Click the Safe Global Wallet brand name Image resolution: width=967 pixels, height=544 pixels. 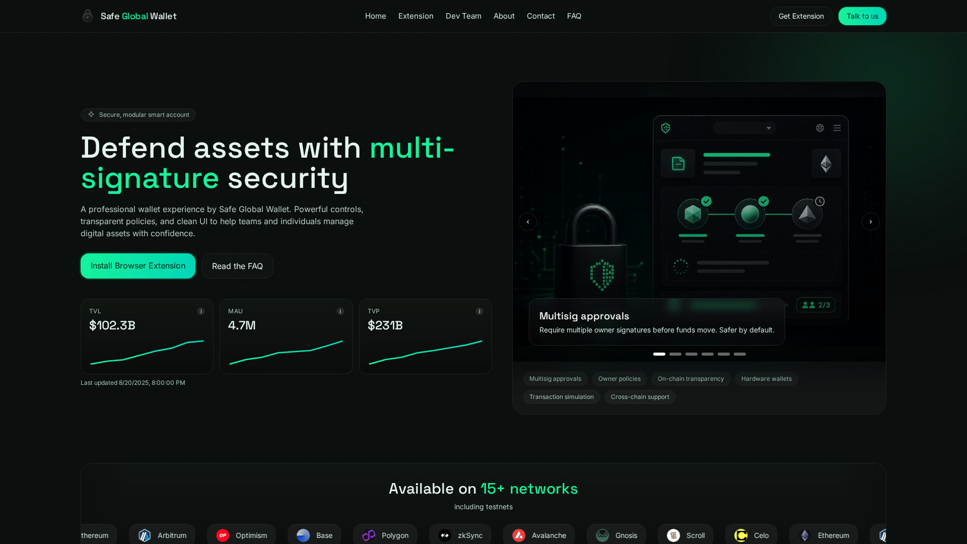139,16
